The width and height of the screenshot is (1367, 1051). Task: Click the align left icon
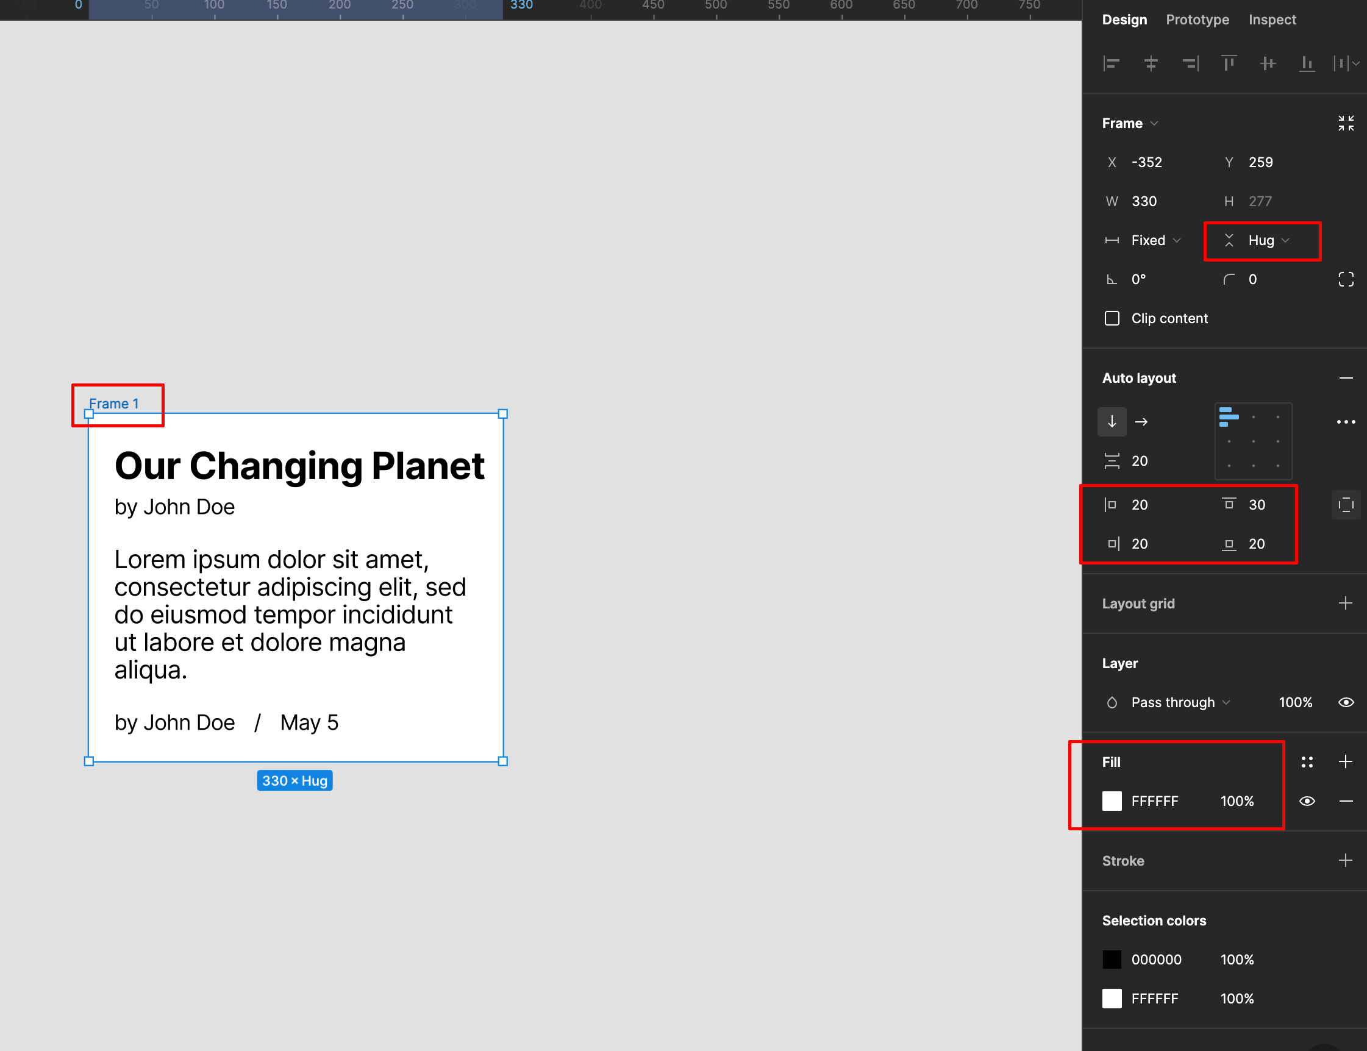[x=1111, y=63]
